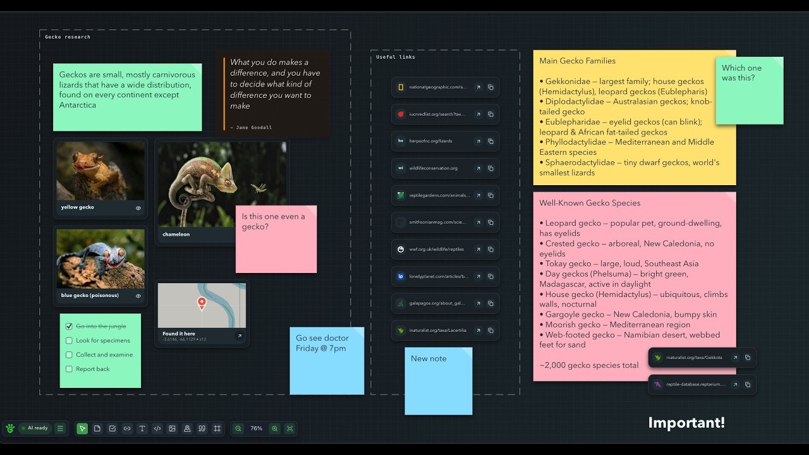Select the sticky note tool
809x455 pixels.
tap(97, 428)
